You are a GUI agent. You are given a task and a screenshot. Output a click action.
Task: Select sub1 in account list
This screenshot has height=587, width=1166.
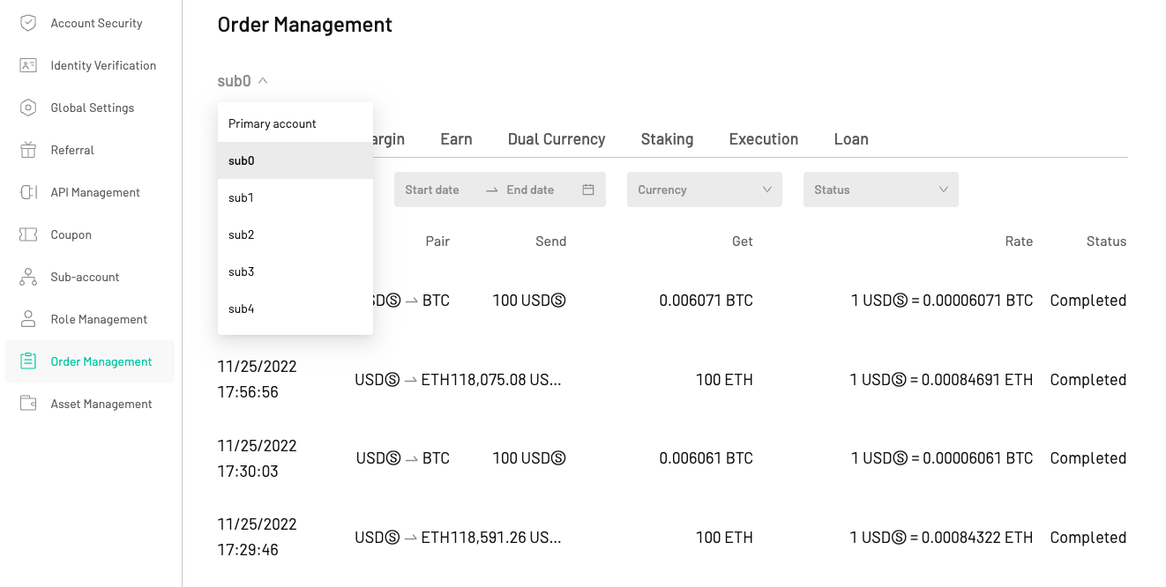tap(295, 197)
